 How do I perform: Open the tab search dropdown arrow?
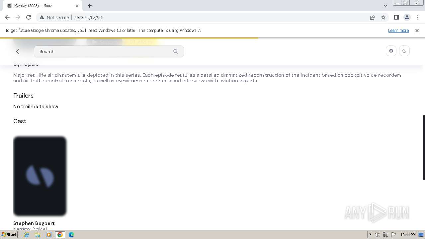coord(385,5)
